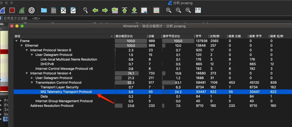Image resolution: width=292 pixels, height=127 pixels.
Task: Toggle auto-scroll during live capture icon
Action: pyautogui.click(x=144, y=10)
